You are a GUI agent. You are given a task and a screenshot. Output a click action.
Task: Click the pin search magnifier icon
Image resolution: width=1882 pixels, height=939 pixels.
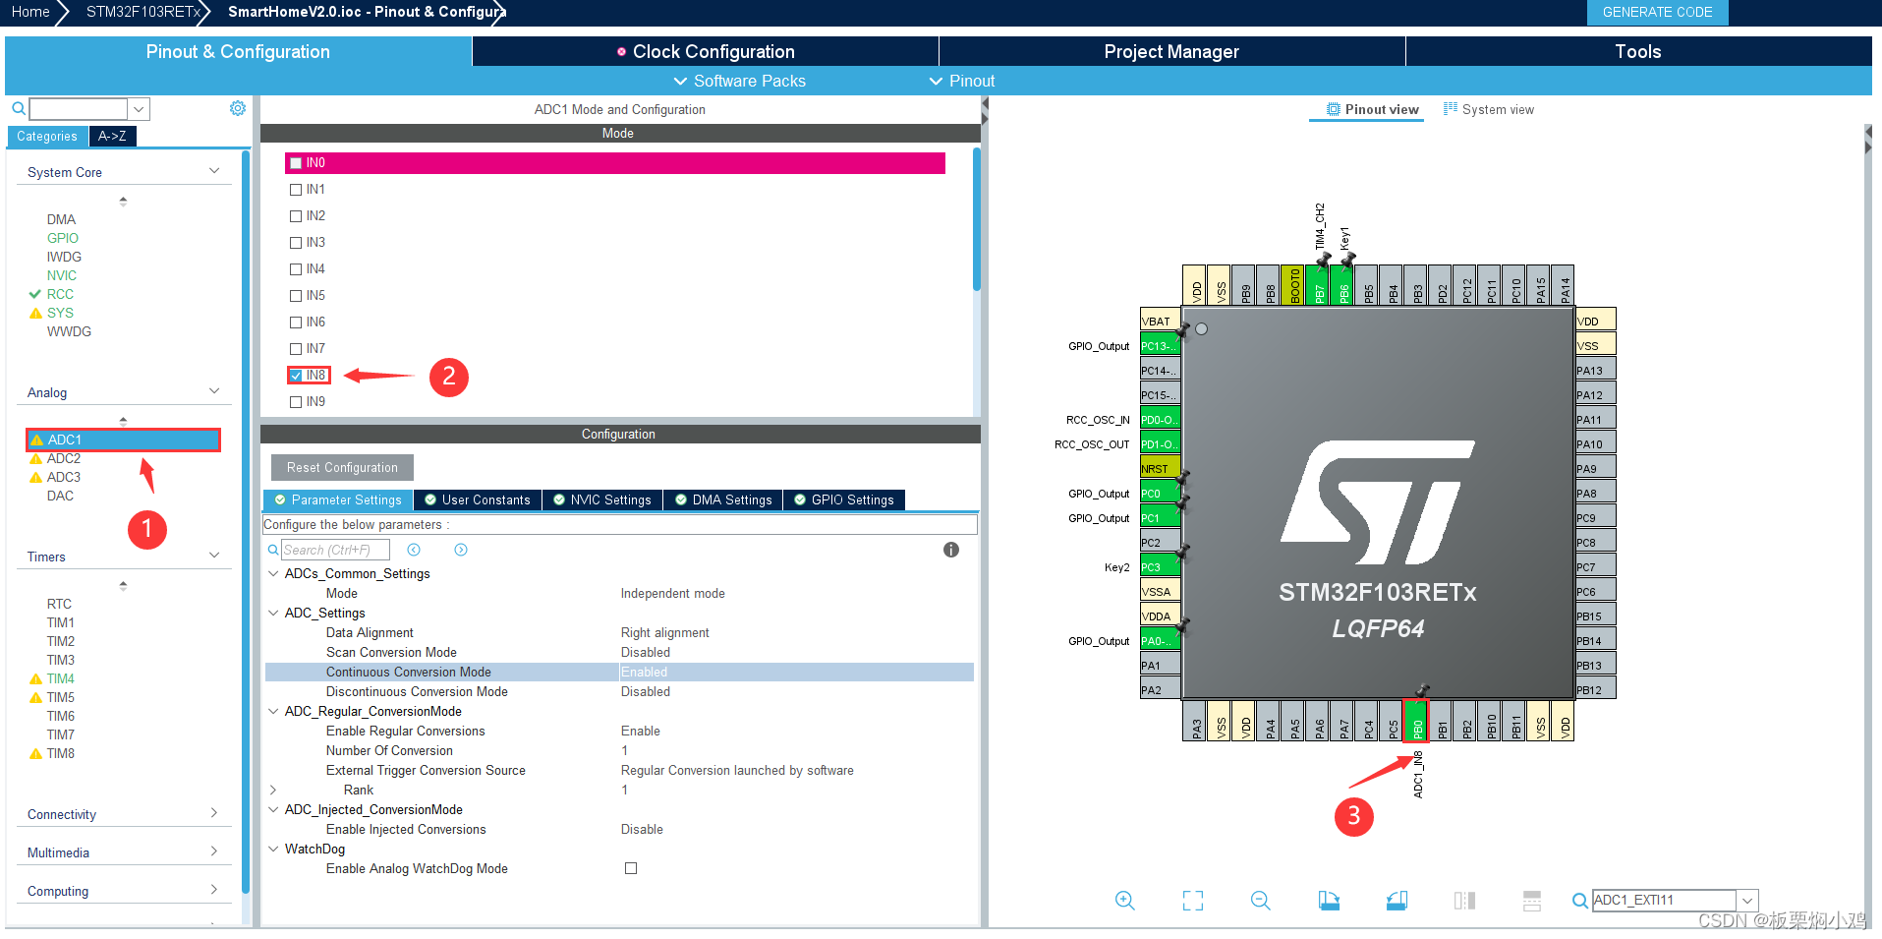tap(1579, 900)
